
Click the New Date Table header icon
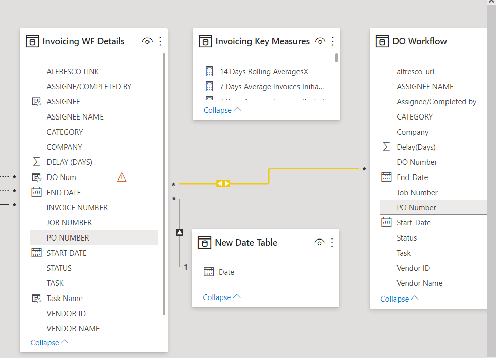click(x=205, y=243)
